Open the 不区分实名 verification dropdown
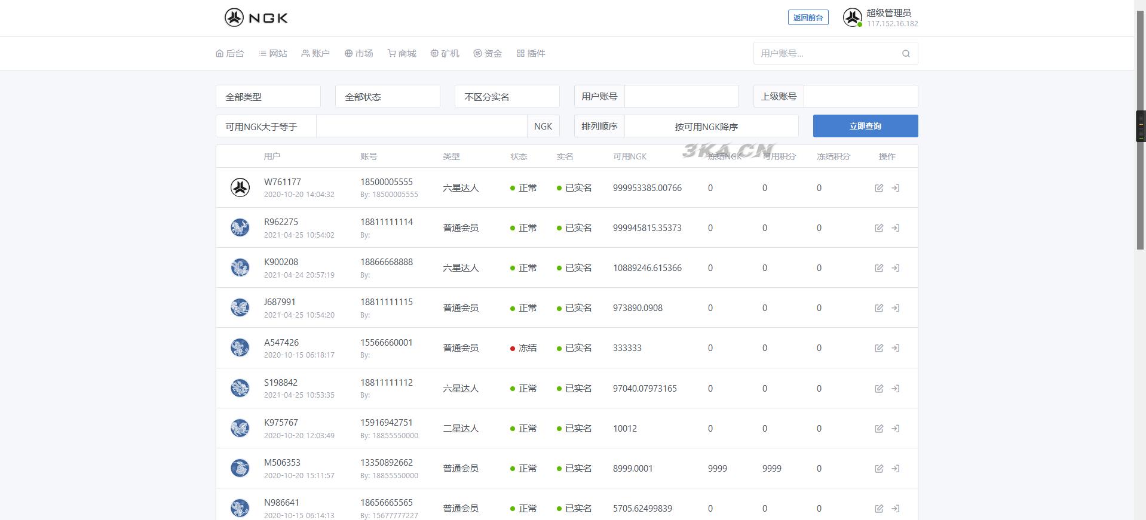Image resolution: width=1146 pixels, height=520 pixels. (507, 97)
